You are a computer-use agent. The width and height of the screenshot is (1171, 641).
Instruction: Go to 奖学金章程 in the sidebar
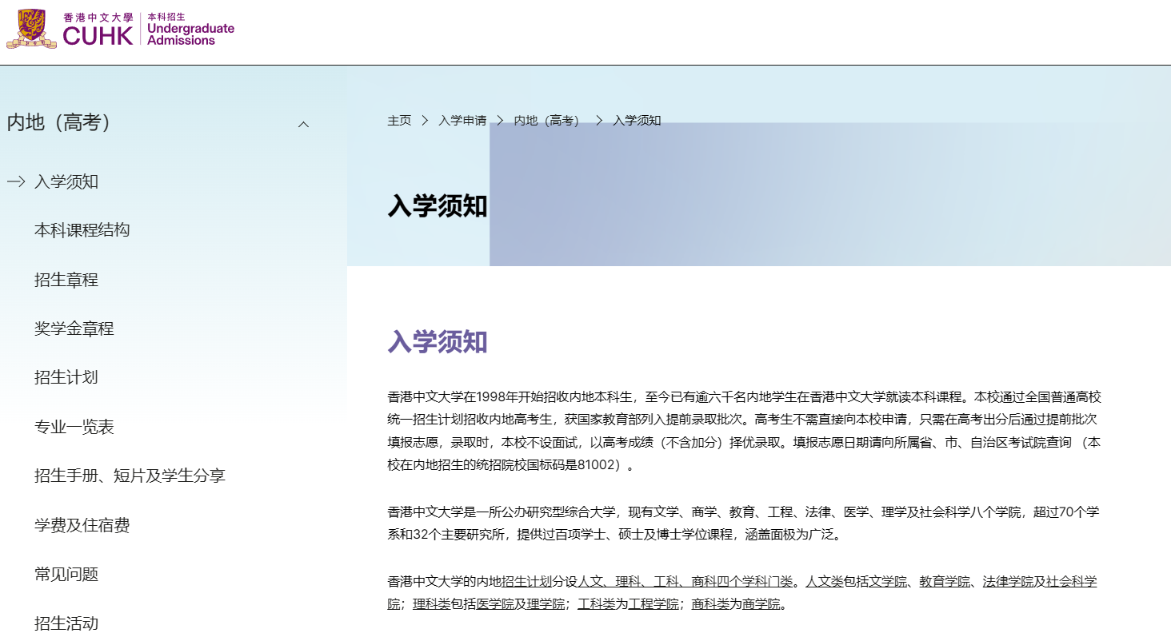74,328
